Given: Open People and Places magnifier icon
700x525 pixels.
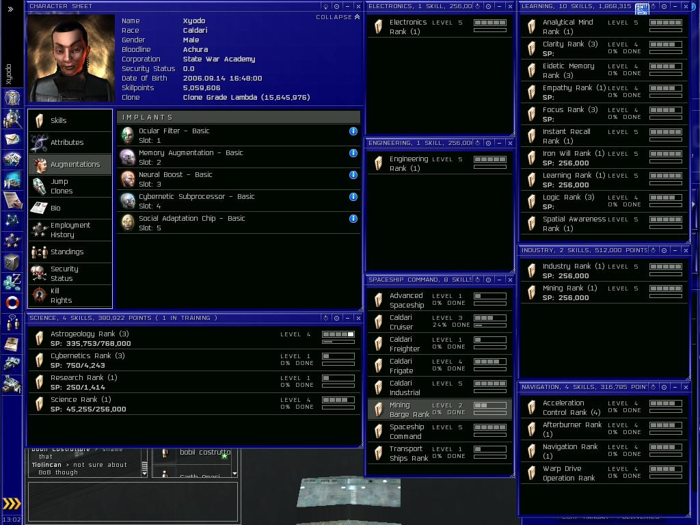Looking at the screenshot, I should pos(12,118).
